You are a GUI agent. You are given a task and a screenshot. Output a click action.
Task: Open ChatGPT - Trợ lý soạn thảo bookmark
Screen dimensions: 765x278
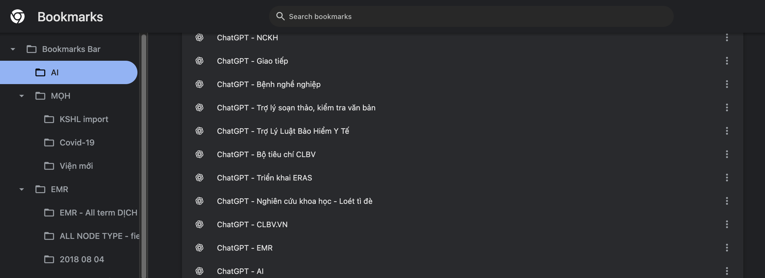[296, 108]
